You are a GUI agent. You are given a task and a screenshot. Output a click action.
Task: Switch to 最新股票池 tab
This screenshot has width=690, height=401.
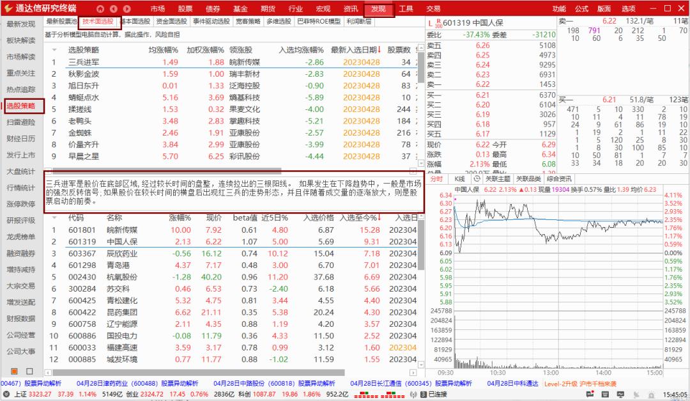coord(61,21)
